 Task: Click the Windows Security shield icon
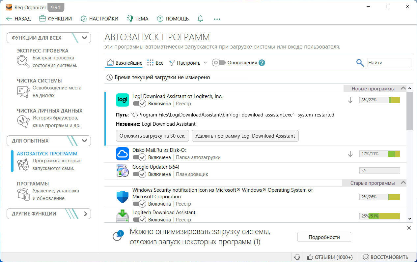point(123,197)
